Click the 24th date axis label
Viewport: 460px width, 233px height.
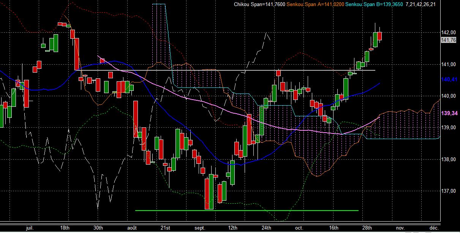click(266, 228)
